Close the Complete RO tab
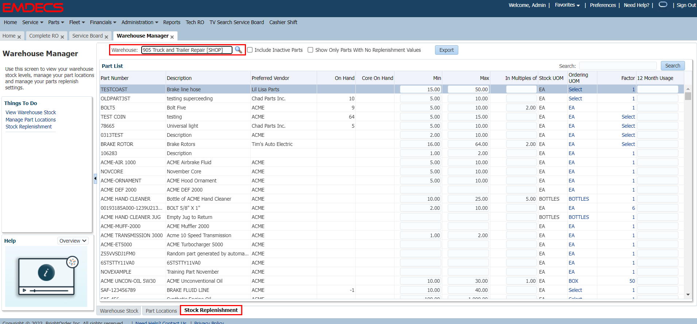Viewport: 697px width, 324px height. [x=62, y=36]
